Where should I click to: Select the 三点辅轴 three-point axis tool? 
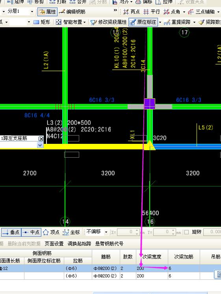[x=201, y=12]
